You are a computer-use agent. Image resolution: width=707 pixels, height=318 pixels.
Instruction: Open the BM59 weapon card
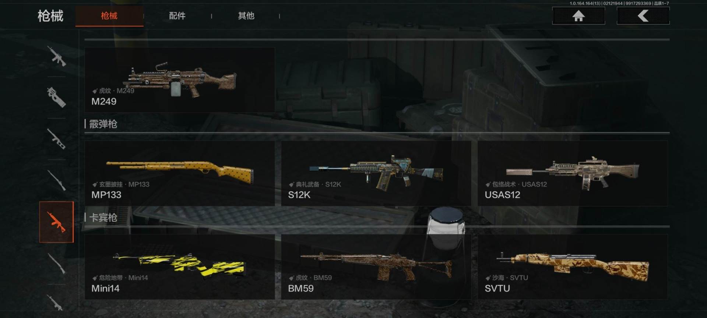tap(376, 267)
